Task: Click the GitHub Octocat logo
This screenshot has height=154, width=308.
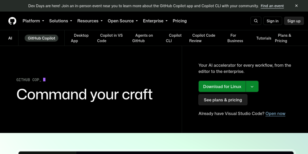Action: point(12,21)
